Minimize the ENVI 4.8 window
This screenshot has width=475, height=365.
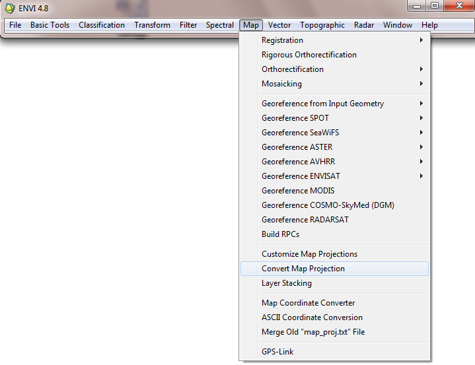tap(417, 6)
